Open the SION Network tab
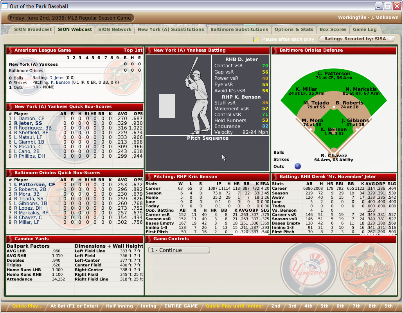 point(115,30)
